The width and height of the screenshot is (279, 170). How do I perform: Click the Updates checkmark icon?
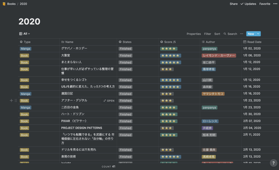click(242, 4)
